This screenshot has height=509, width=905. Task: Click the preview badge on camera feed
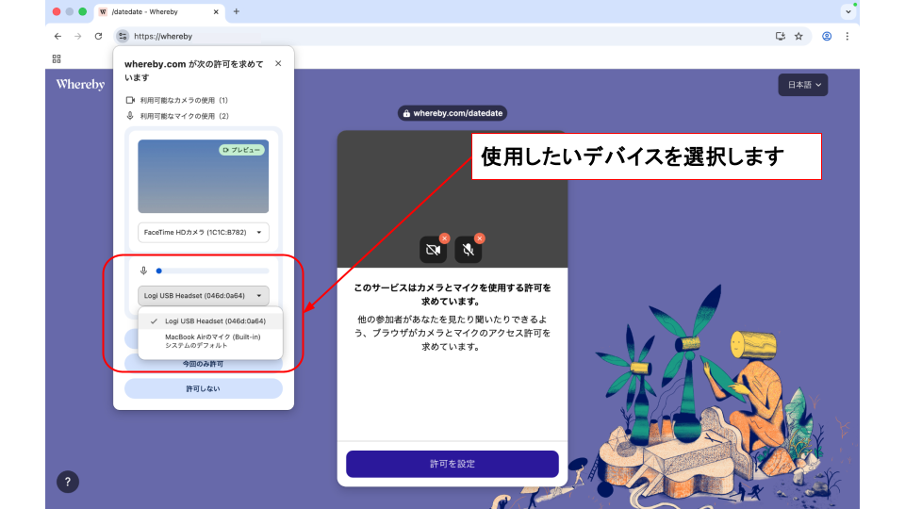[x=241, y=150]
